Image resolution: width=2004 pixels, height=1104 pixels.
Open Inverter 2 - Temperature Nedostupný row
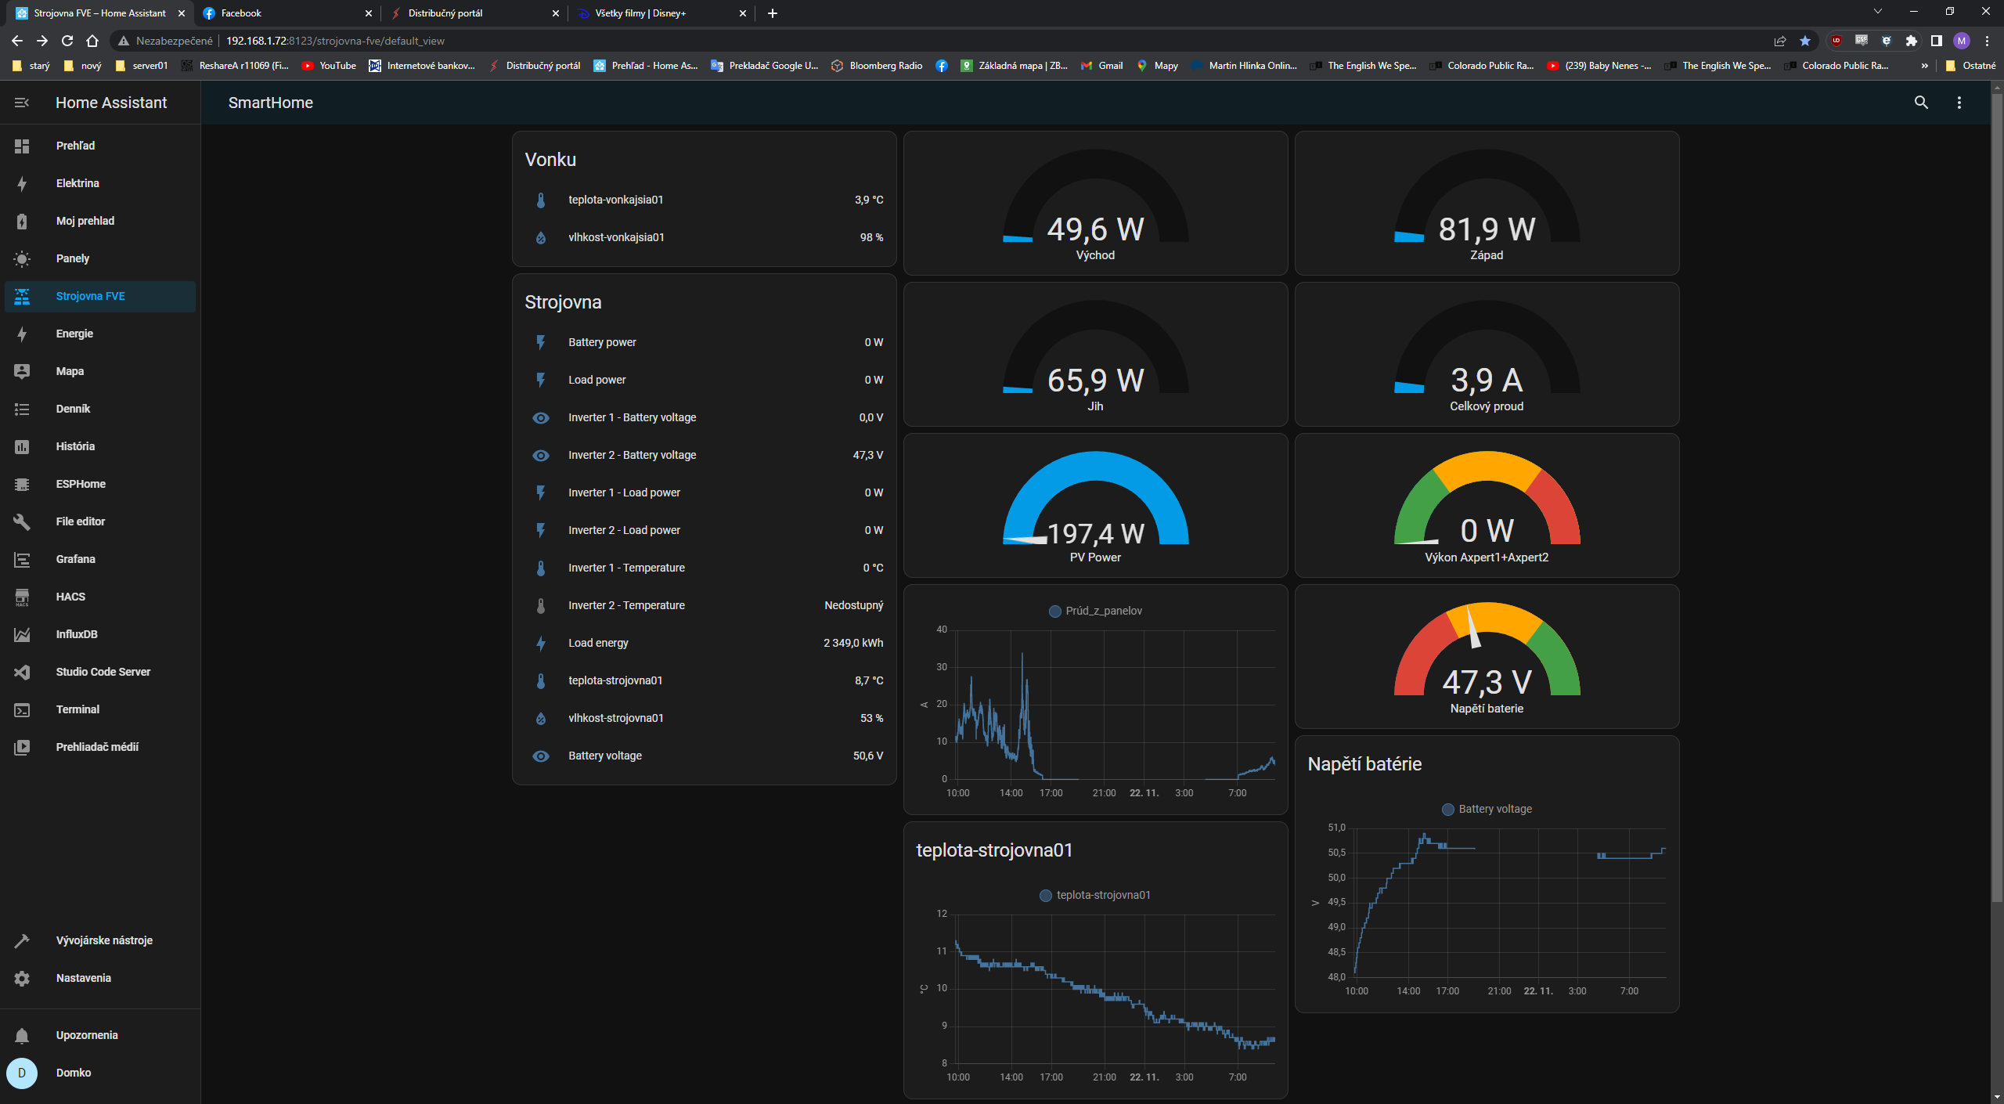(x=704, y=605)
